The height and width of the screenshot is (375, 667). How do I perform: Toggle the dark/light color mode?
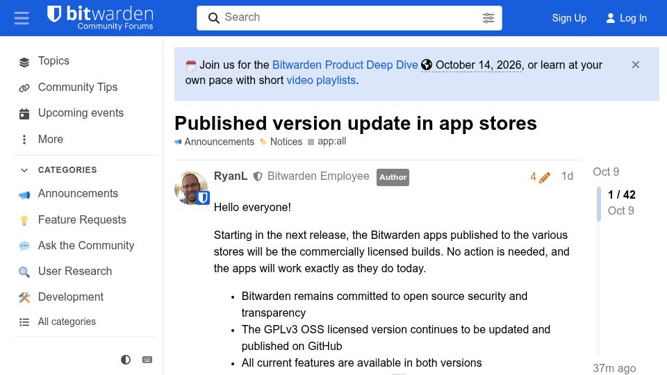click(126, 360)
